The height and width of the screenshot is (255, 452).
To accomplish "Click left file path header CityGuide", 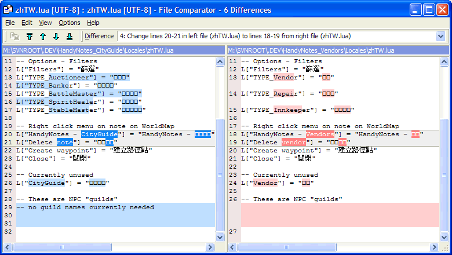I will pyautogui.click(x=114, y=50).
